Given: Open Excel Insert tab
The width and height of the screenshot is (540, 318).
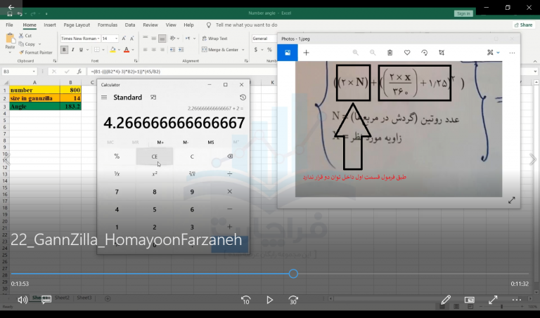Looking at the screenshot, I should pyautogui.click(x=50, y=25).
